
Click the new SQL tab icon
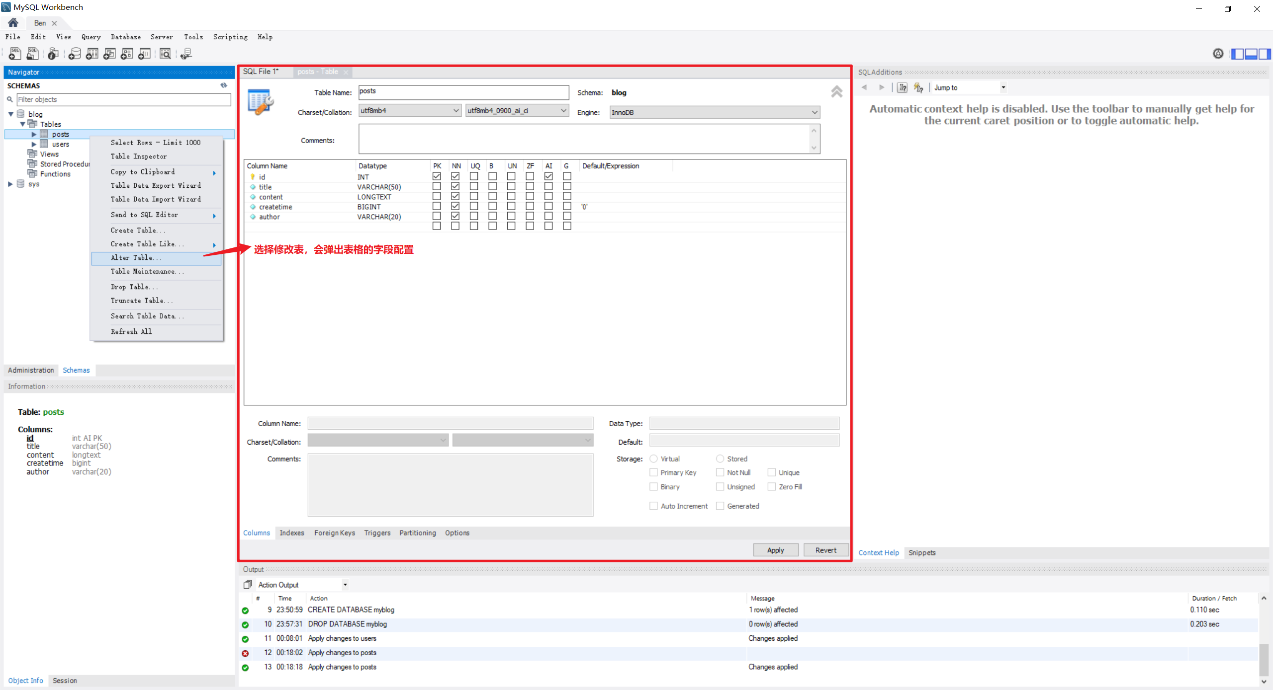pyautogui.click(x=15, y=54)
